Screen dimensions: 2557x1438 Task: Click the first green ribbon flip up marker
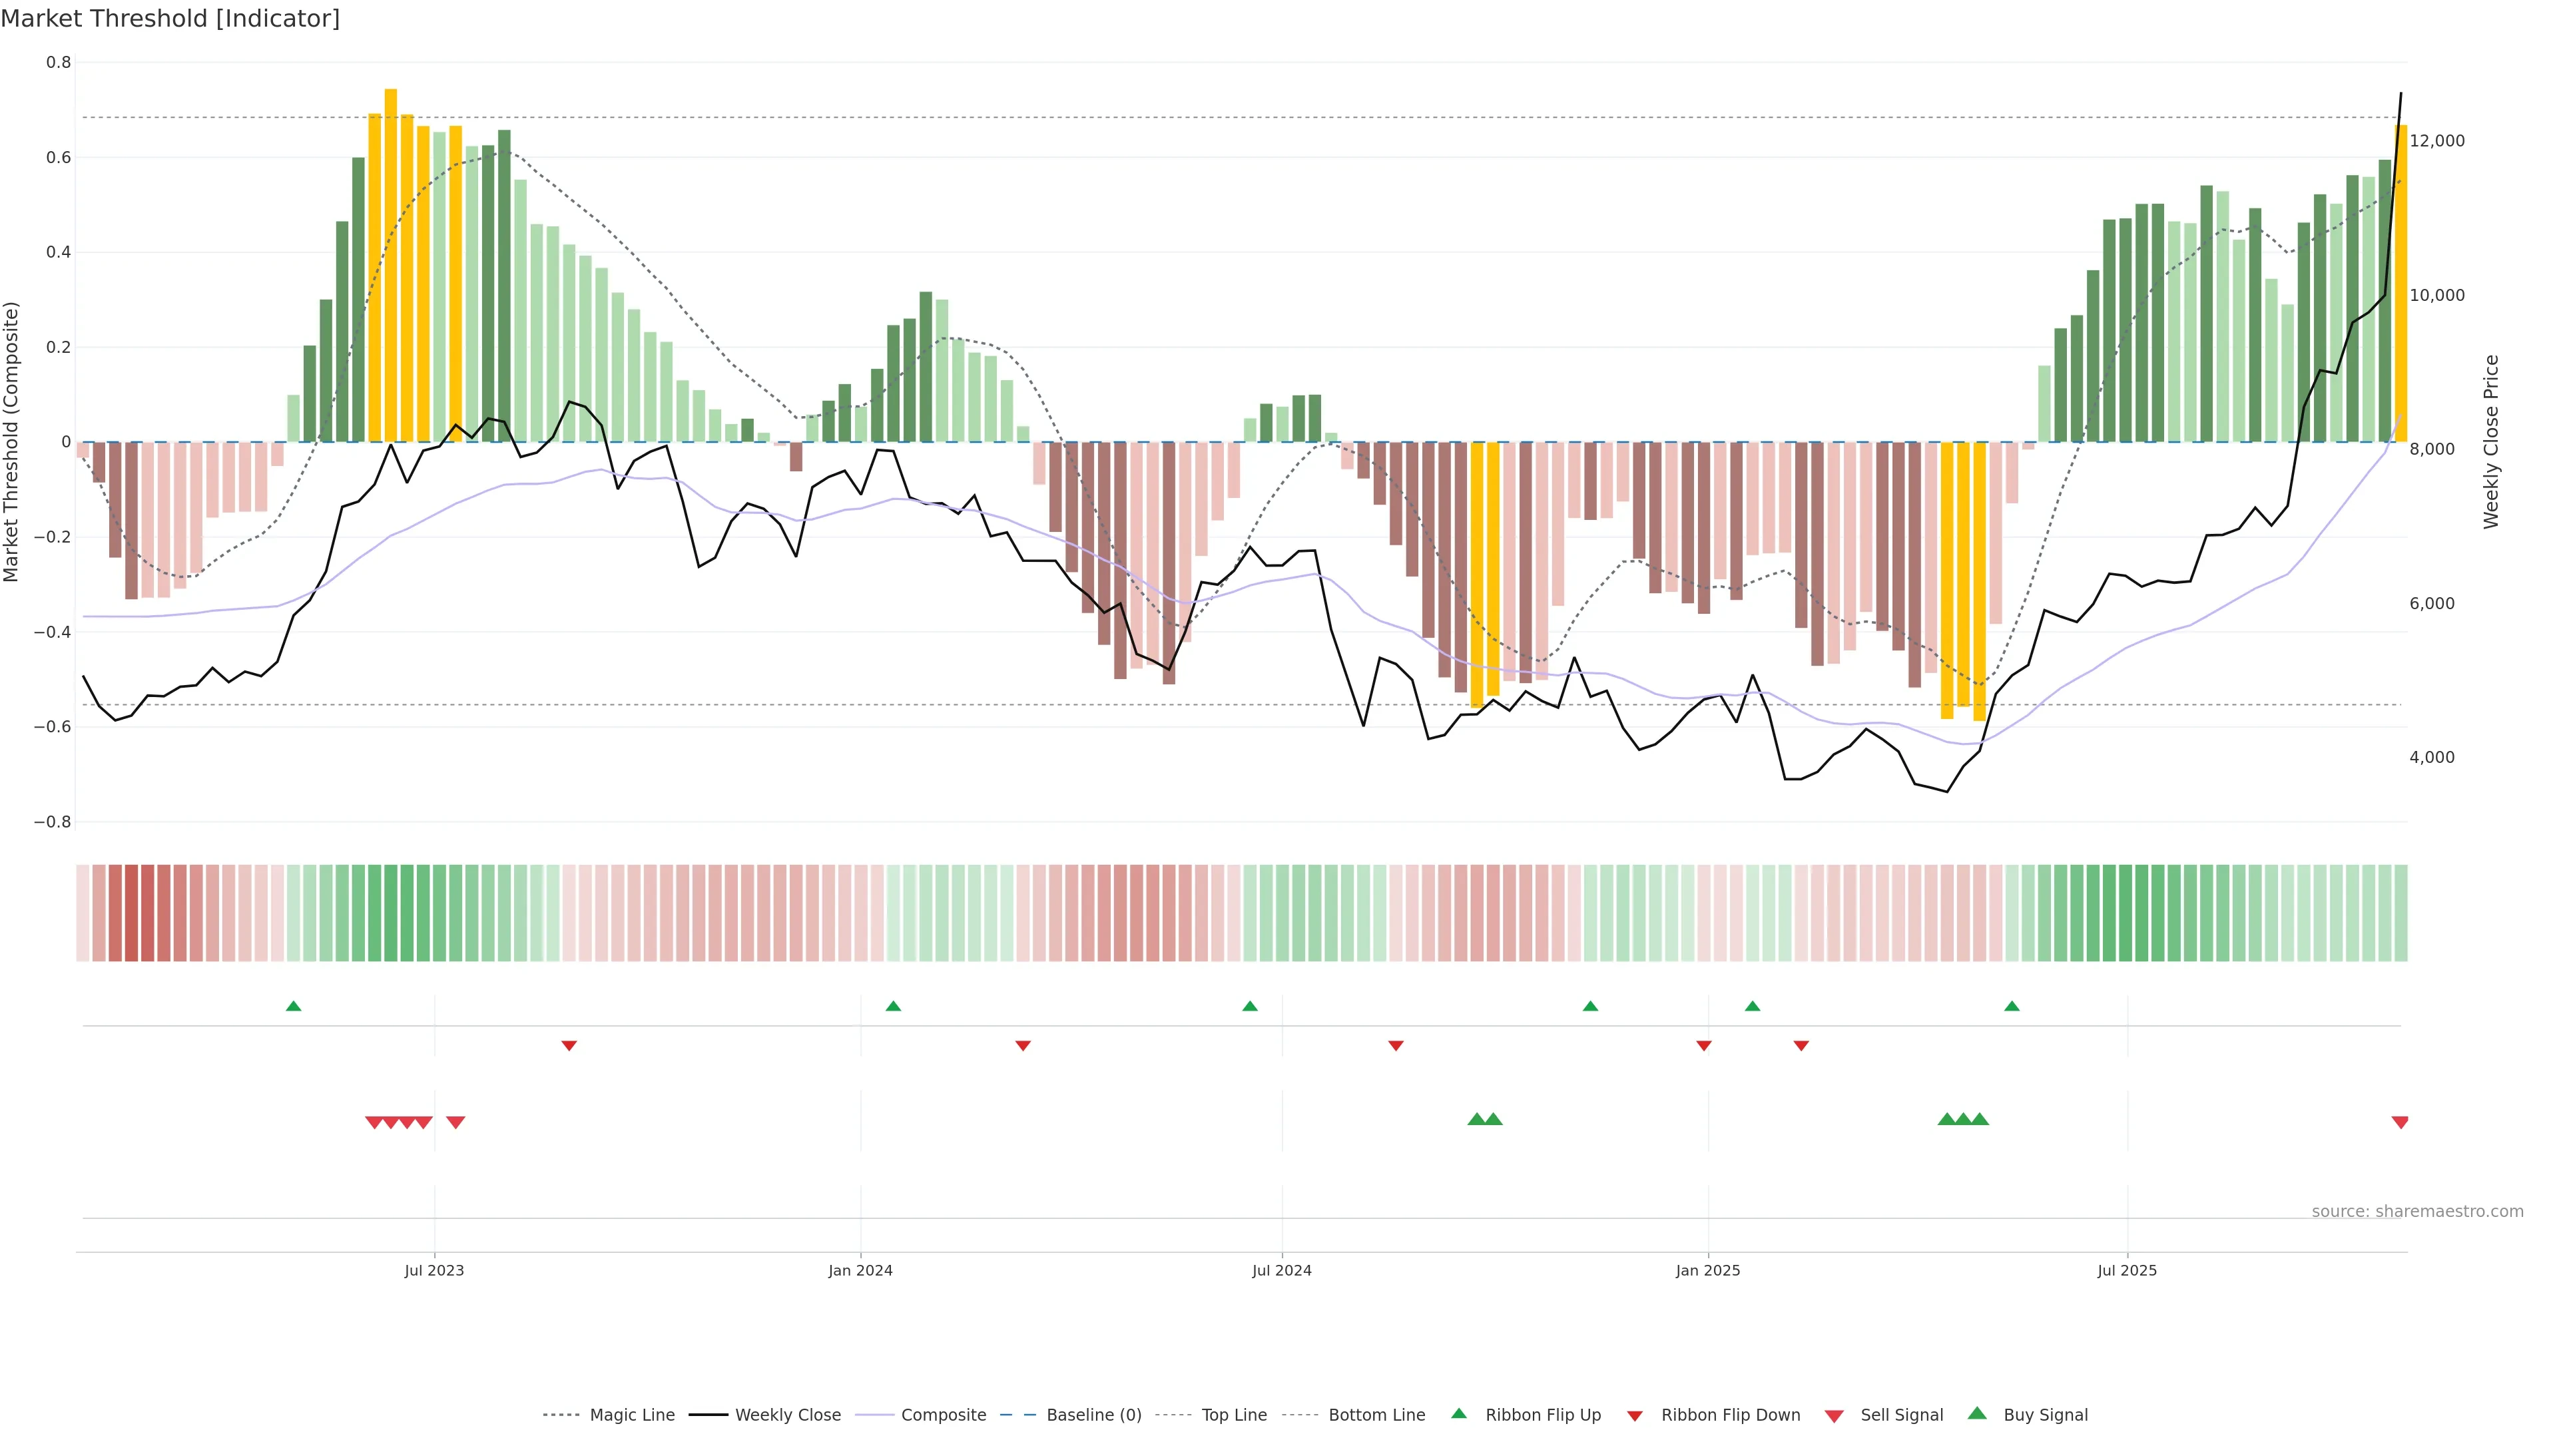293,1007
